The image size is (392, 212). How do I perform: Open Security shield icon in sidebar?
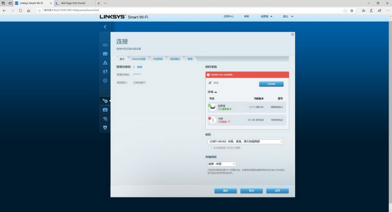(x=105, y=128)
